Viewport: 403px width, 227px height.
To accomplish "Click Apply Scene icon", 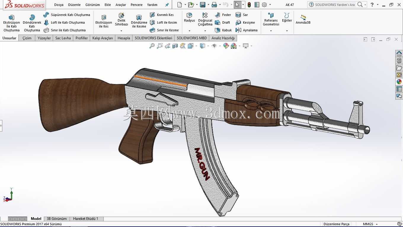I will pyautogui.click(x=234, y=46).
